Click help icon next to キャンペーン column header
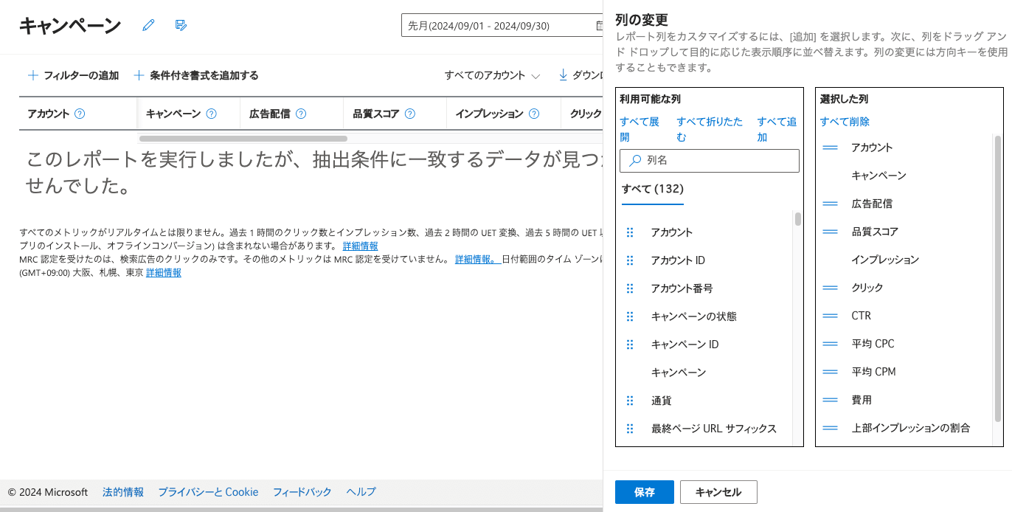Screen dimensions: 1012x512 tap(212, 114)
